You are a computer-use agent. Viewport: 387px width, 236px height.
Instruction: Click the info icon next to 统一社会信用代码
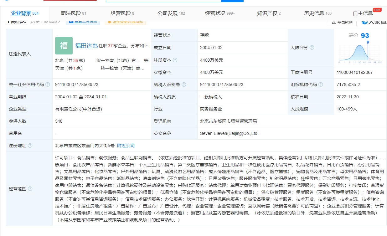point(48,85)
